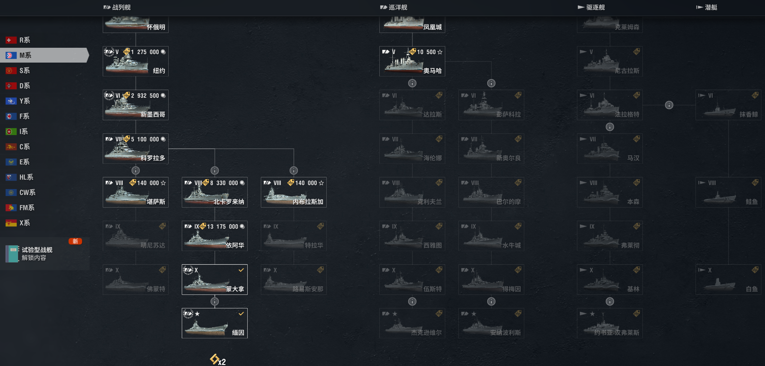Click the checkmark on 蒙大拿 card
The image size is (765, 366).
[x=241, y=270]
